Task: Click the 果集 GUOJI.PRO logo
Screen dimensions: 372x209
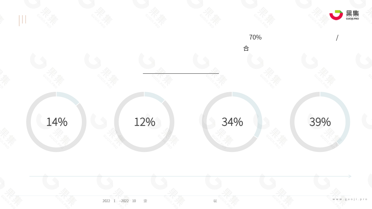Action: 344,15
